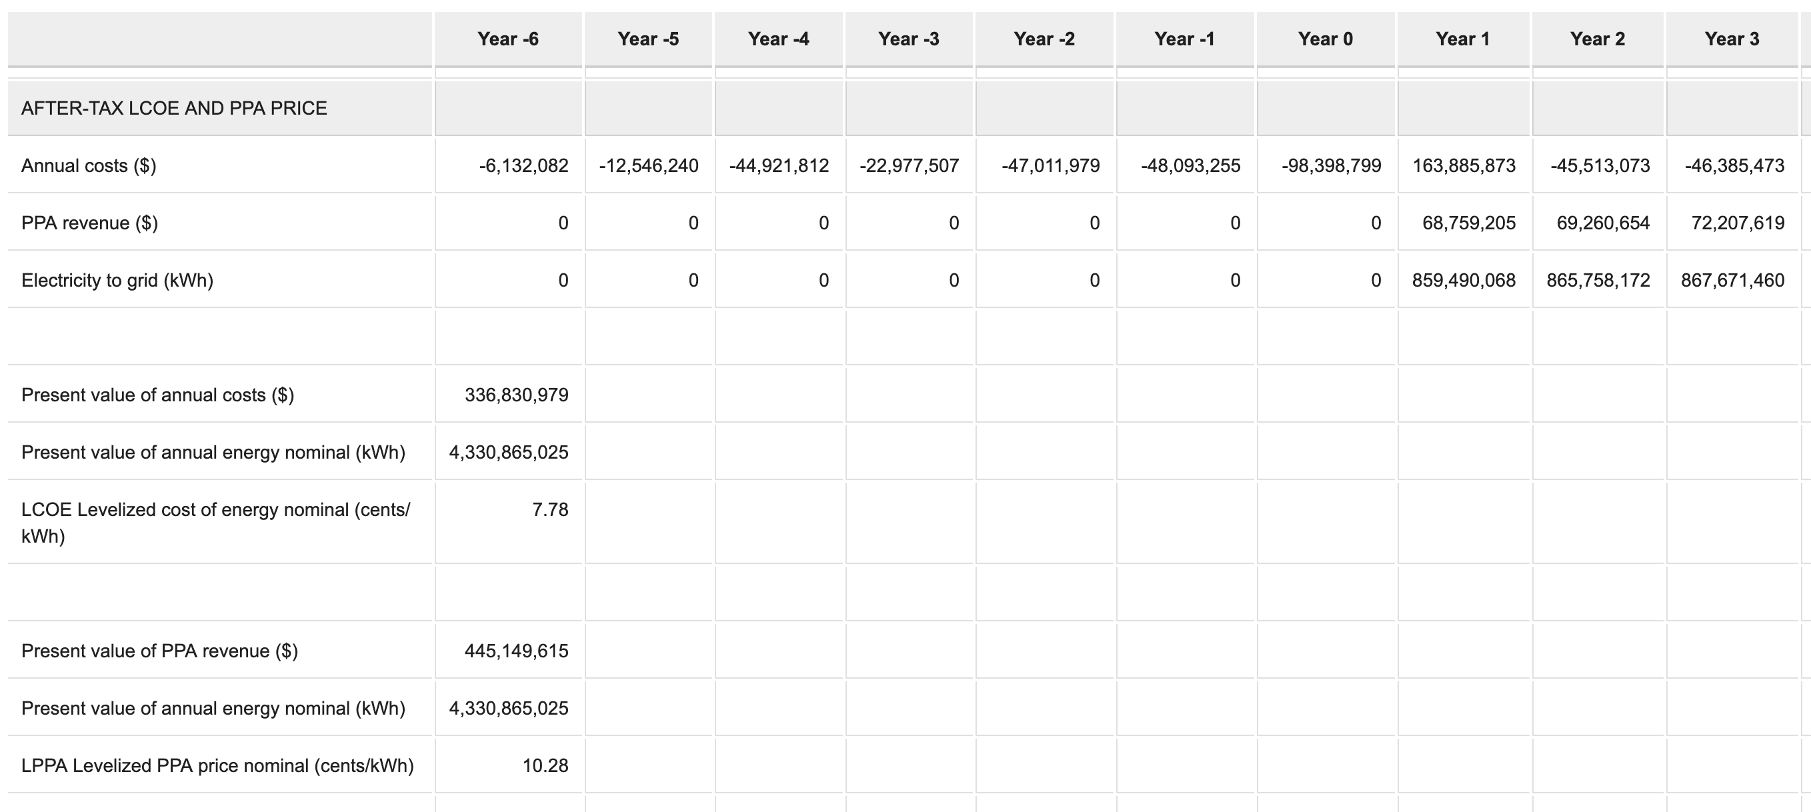Screen dimensions: 1811x812
Task: Select the AFTER-TAX LCOE AND PPA PRICE heading
Action: click(174, 108)
